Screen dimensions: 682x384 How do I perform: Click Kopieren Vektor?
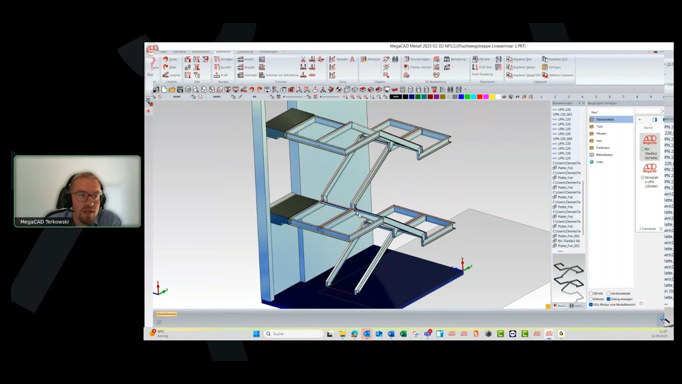point(521,67)
